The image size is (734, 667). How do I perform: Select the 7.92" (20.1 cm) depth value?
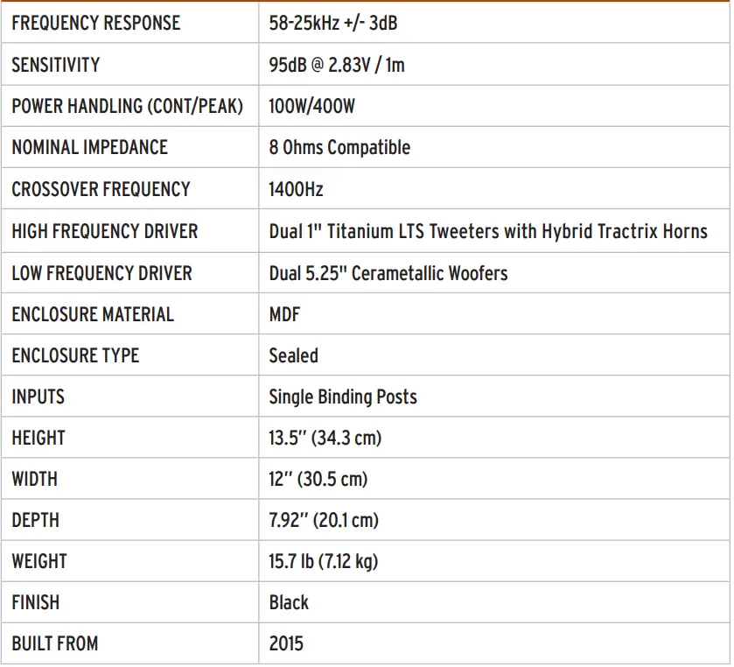click(x=324, y=520)
